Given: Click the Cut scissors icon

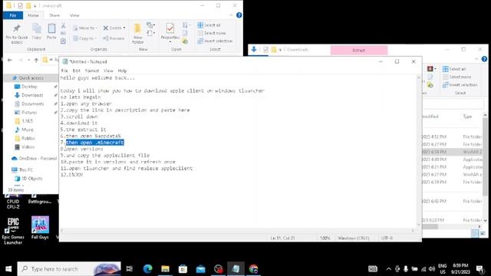Looking at the screenshot, I should [x=63, y=25].
